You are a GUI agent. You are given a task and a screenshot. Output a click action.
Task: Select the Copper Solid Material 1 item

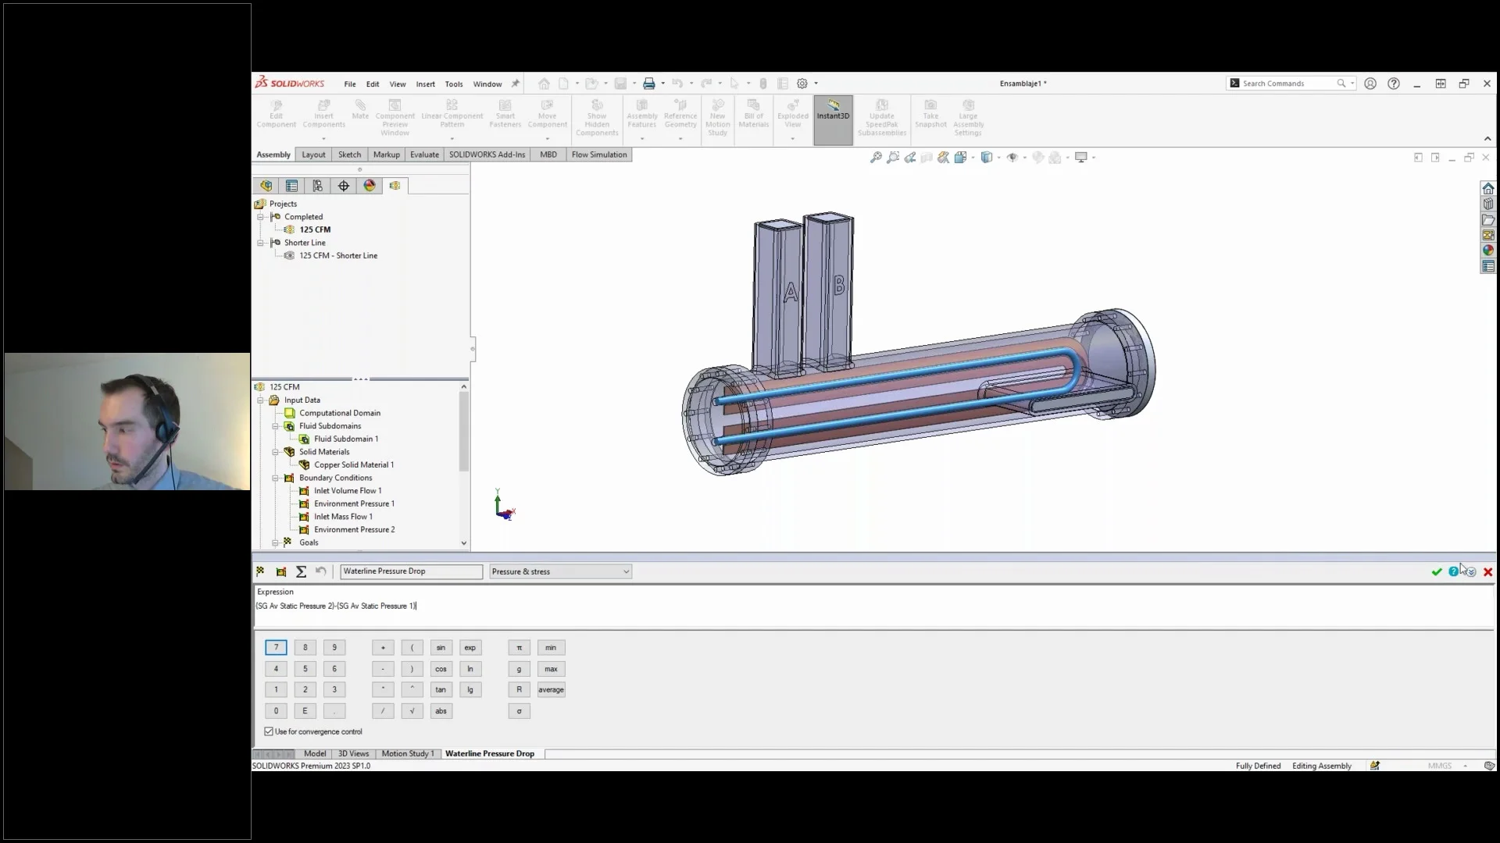tap(353, 465)
